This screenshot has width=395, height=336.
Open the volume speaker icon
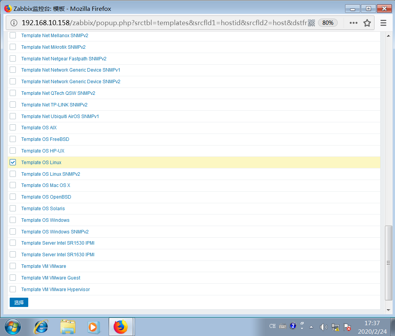[x=323, y=327]
